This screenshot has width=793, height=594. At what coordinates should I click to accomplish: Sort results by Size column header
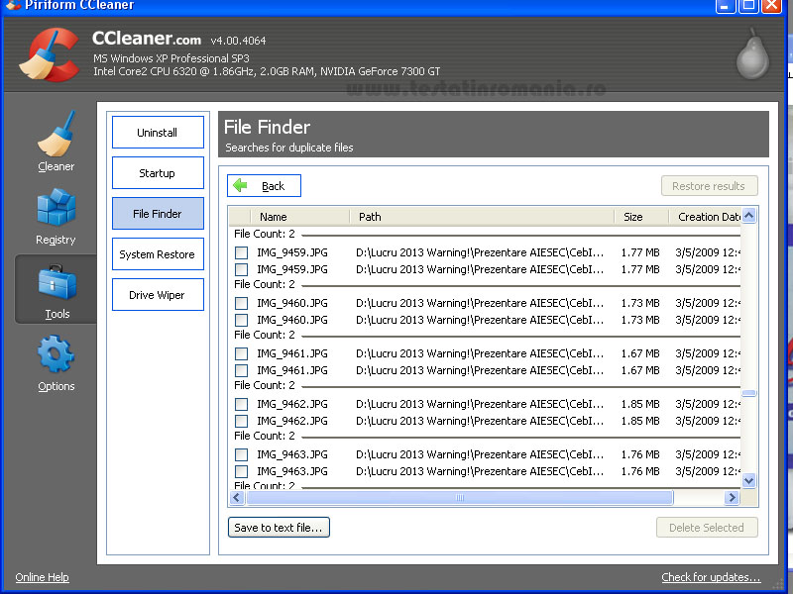(632, 217)
